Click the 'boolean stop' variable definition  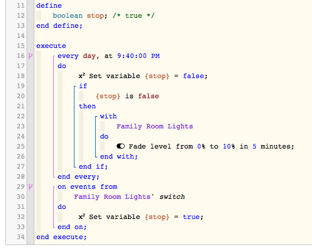click(78, 16)
